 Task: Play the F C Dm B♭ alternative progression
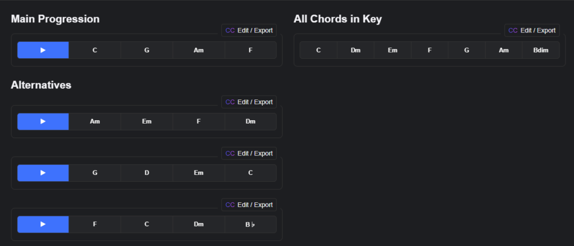point(43,224)
